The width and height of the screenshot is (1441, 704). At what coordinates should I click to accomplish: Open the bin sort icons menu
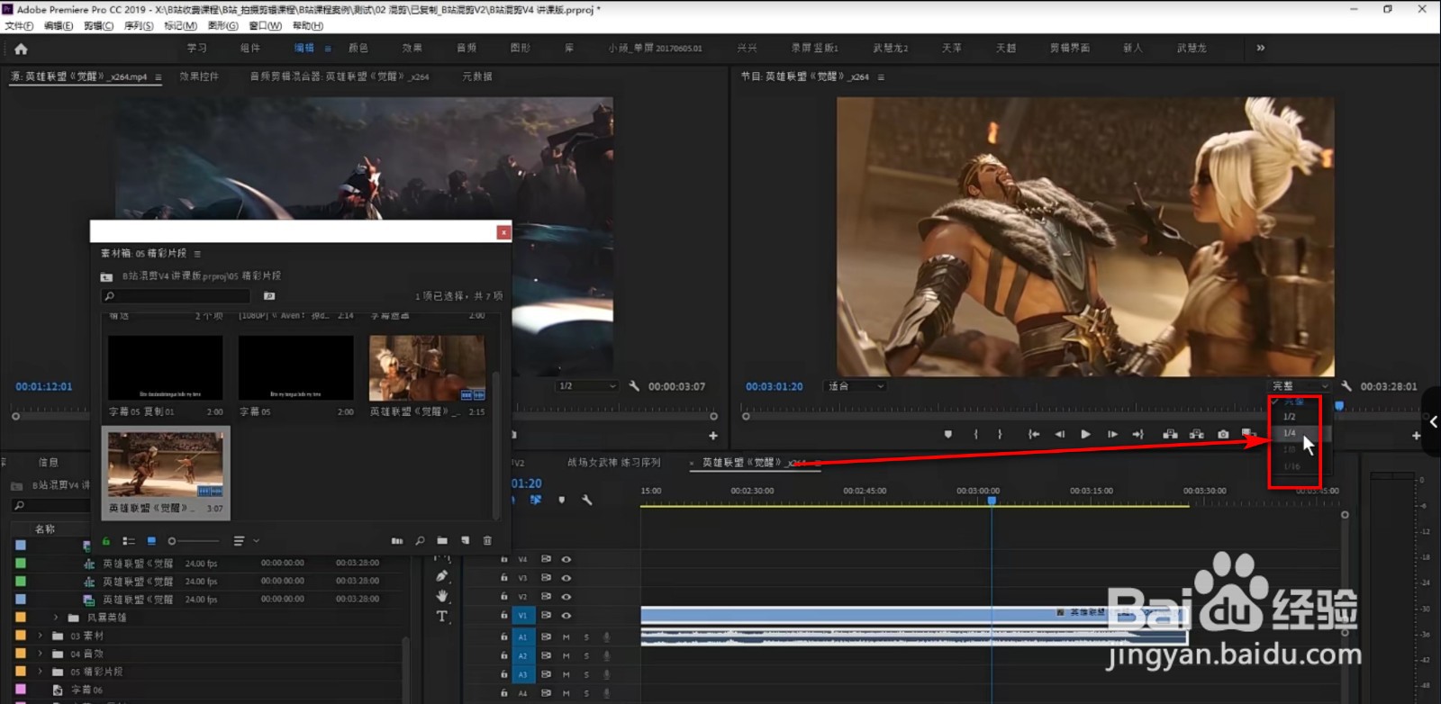pyautogui.click(x=246, y=541)
